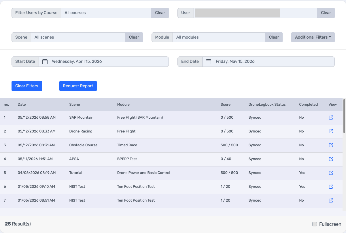Click the Obstacle Course 500 / 500 score
This screenshot has width=346, height=233.
pos(229,145)
